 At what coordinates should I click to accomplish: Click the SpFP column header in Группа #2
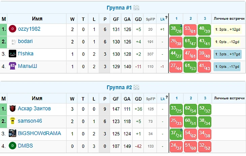(150, 99)
